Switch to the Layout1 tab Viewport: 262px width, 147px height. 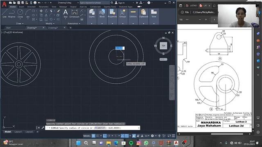pyautogui.click(x=18, y=131)
